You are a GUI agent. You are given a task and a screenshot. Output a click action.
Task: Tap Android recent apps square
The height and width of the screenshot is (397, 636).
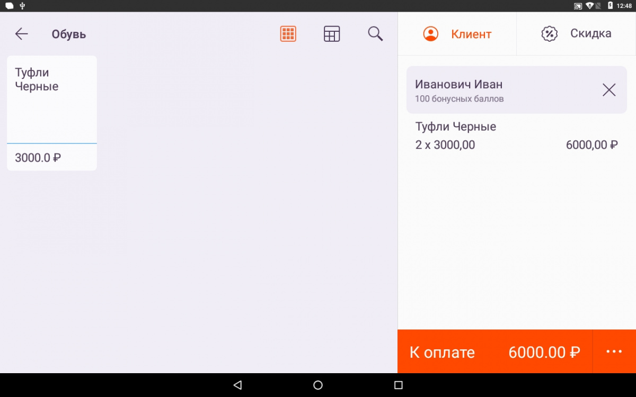[x=399, y=385]
